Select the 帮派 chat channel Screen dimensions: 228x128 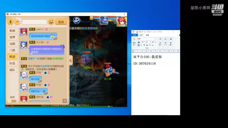[12, 57]
